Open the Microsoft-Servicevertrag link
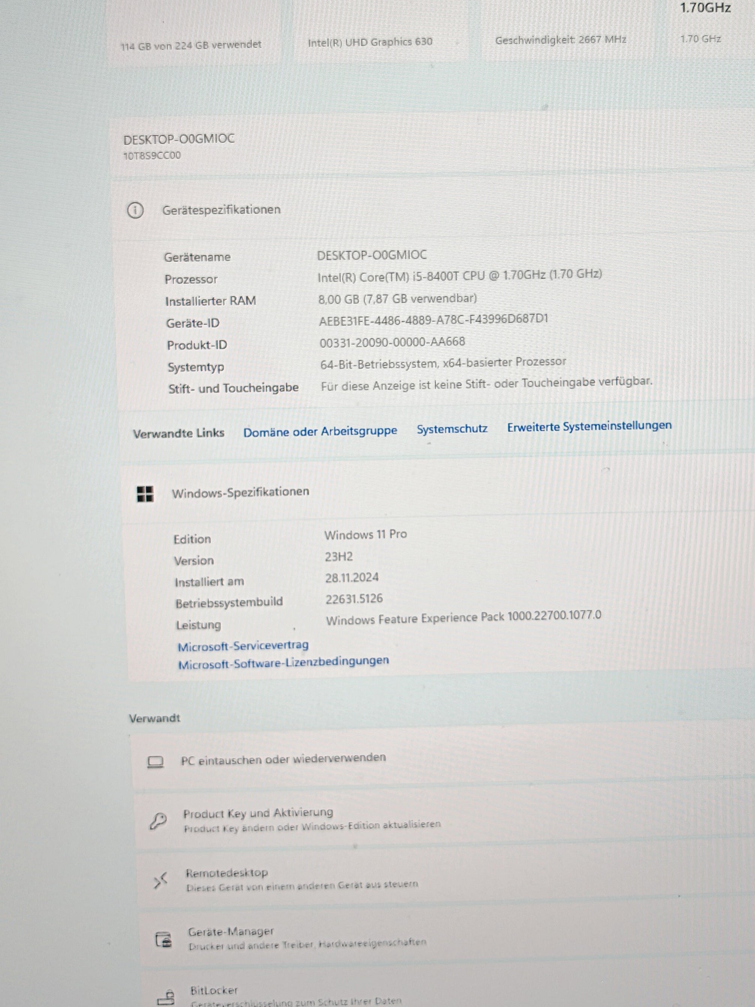This screenshot has width=755, height=1007. tap(243, 645)
